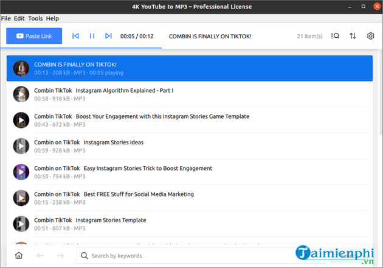Play Instagram Stories Template track thumbnail

pyautogui.click(x=21, y=224)
